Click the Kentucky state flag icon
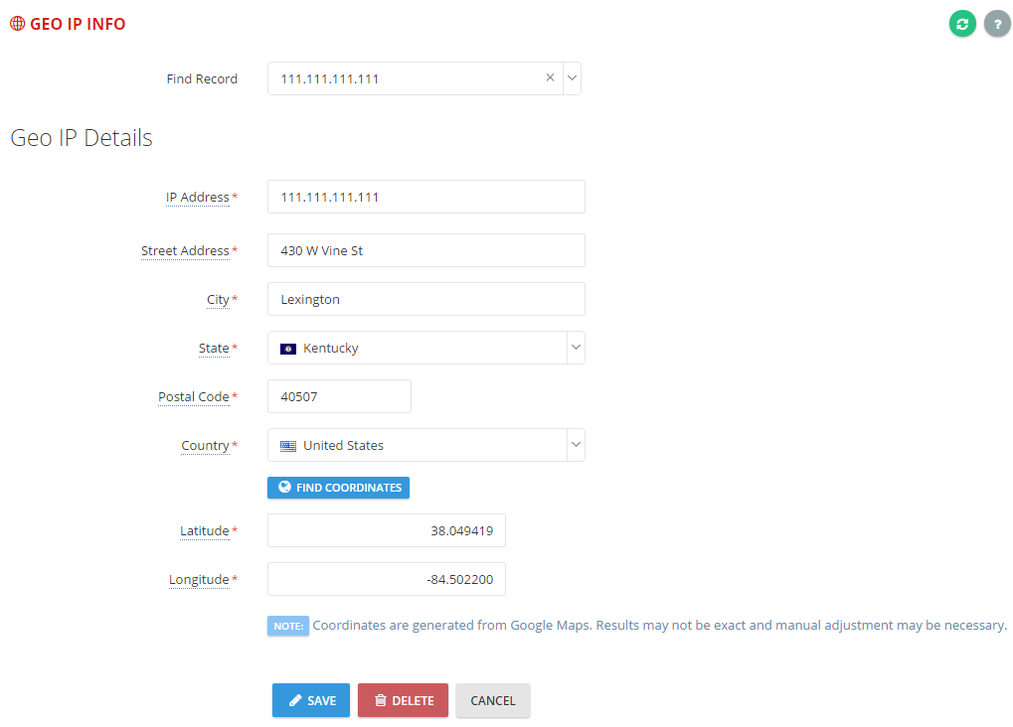Screen dimensions: 1013x727 [287, 348]
